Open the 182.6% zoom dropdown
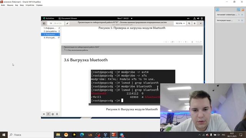 (x=180, y=23)
